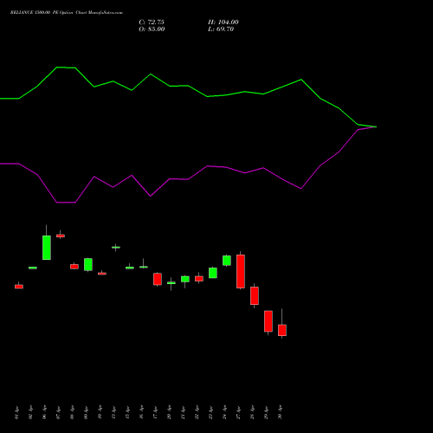Click the red candle above 29 Apr

268,321
